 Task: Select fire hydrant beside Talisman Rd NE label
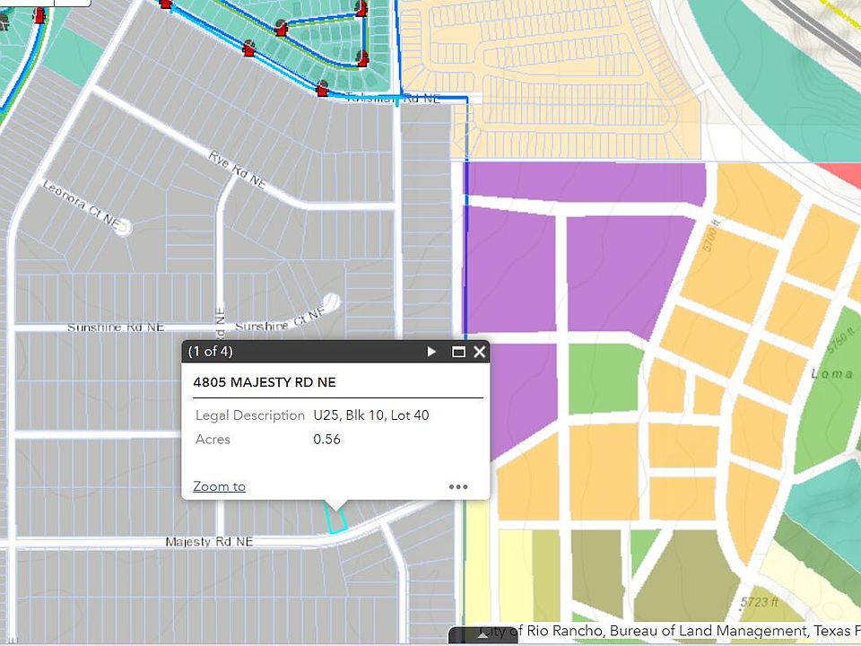[322, 89]
